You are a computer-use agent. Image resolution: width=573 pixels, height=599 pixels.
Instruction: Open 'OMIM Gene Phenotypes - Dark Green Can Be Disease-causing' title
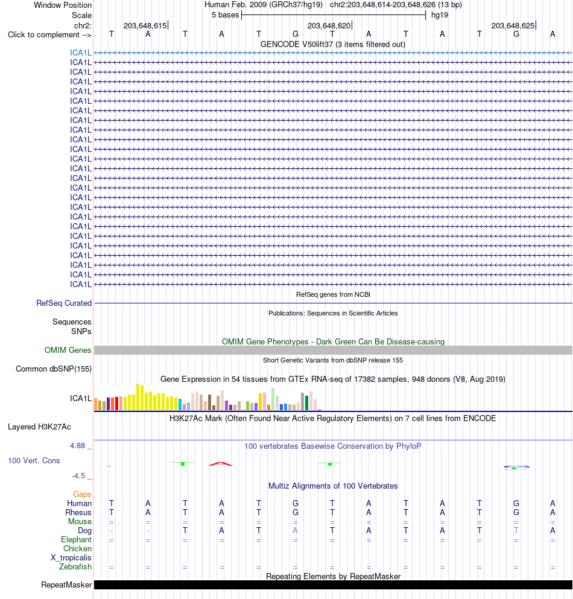[x=333, y=341]
